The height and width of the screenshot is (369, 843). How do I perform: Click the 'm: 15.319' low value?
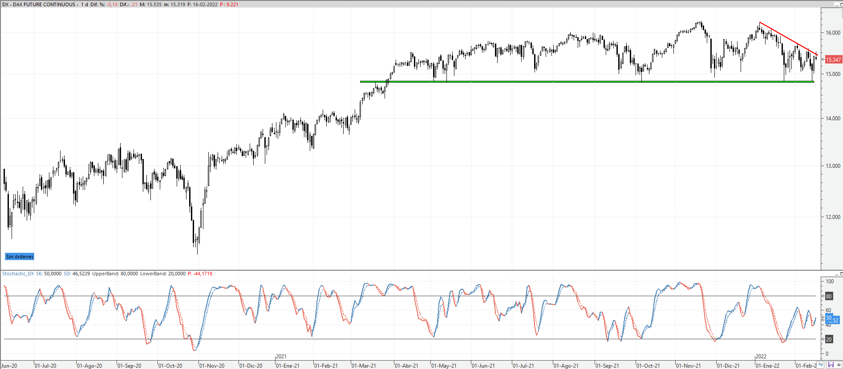tap(174, 4)
